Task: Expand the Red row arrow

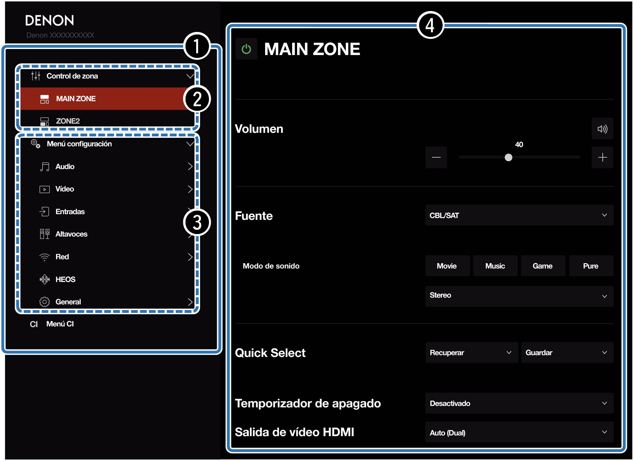Action: coord(190,257)
